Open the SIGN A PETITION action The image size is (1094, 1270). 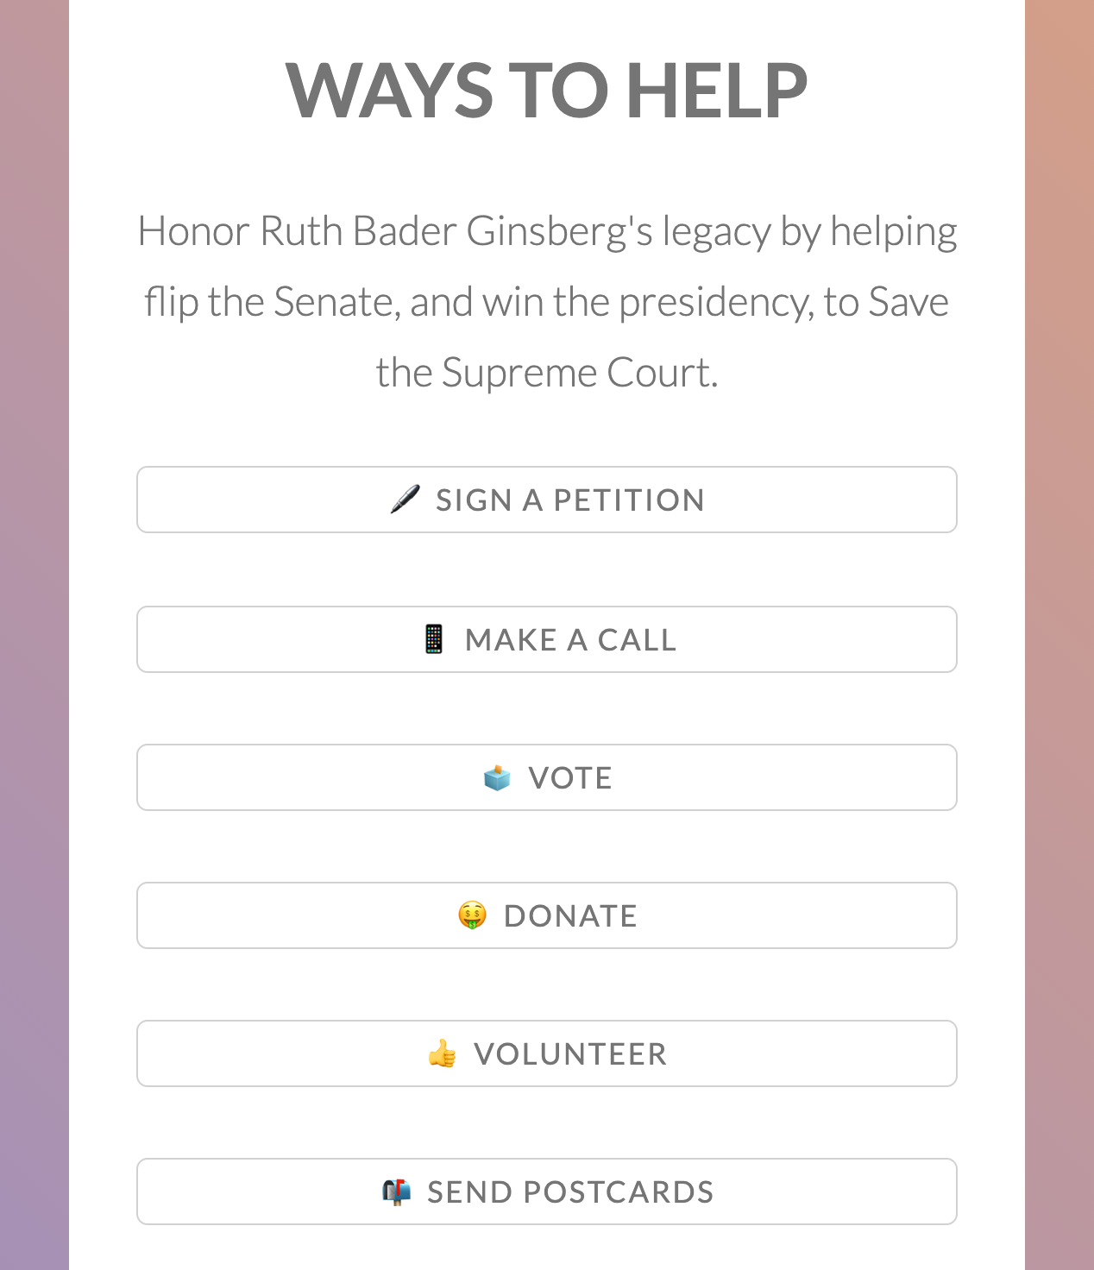click(547, 500)
